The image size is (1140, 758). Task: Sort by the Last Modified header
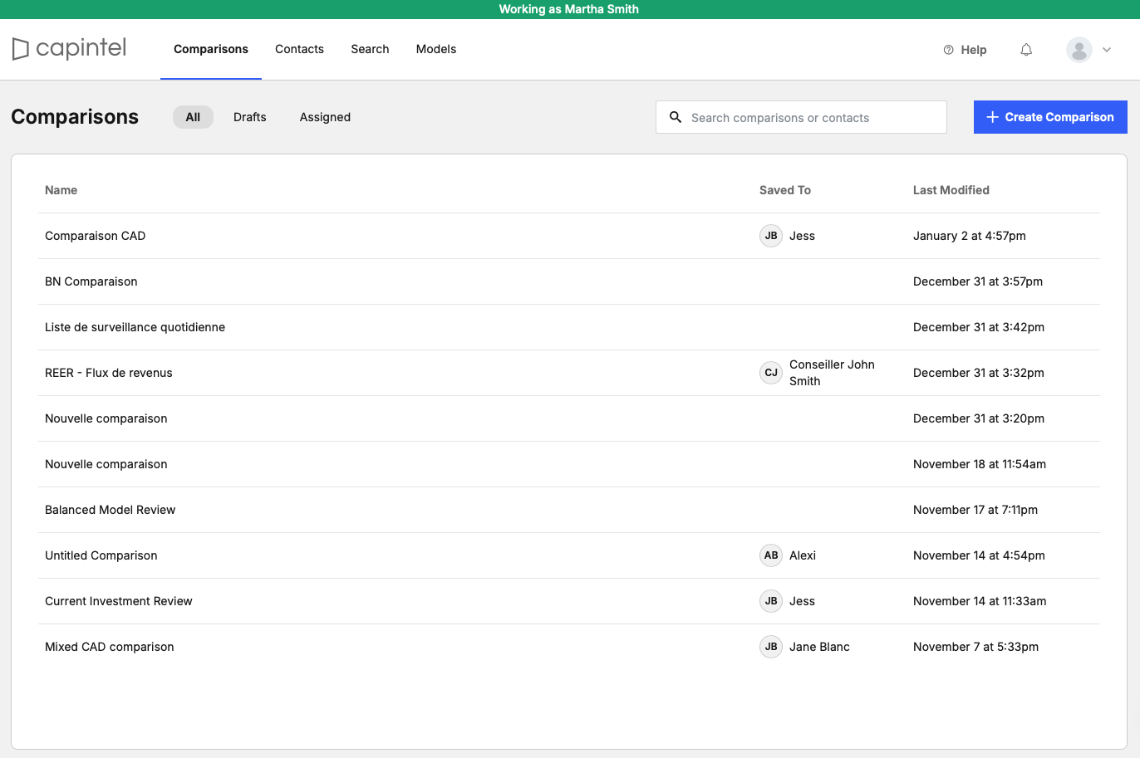(x=951, y=190)
